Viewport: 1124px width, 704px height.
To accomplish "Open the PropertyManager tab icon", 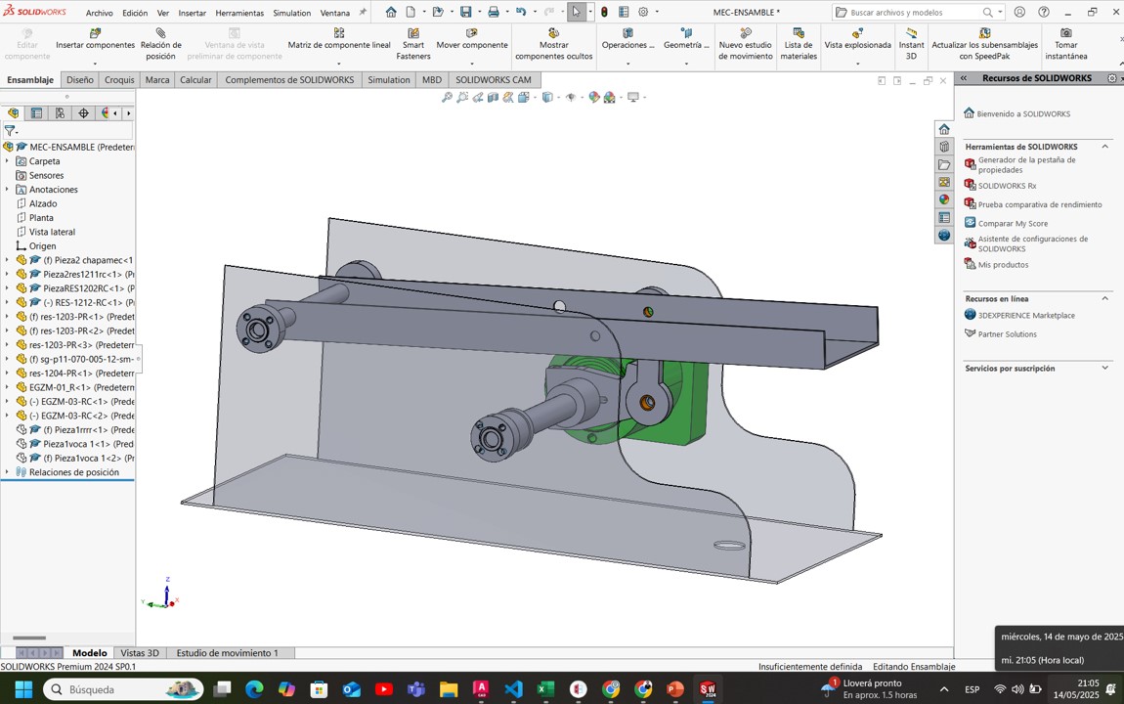I will point(36,113).
